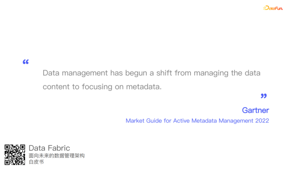Select the Data Fabric heading

coord(49,148)
